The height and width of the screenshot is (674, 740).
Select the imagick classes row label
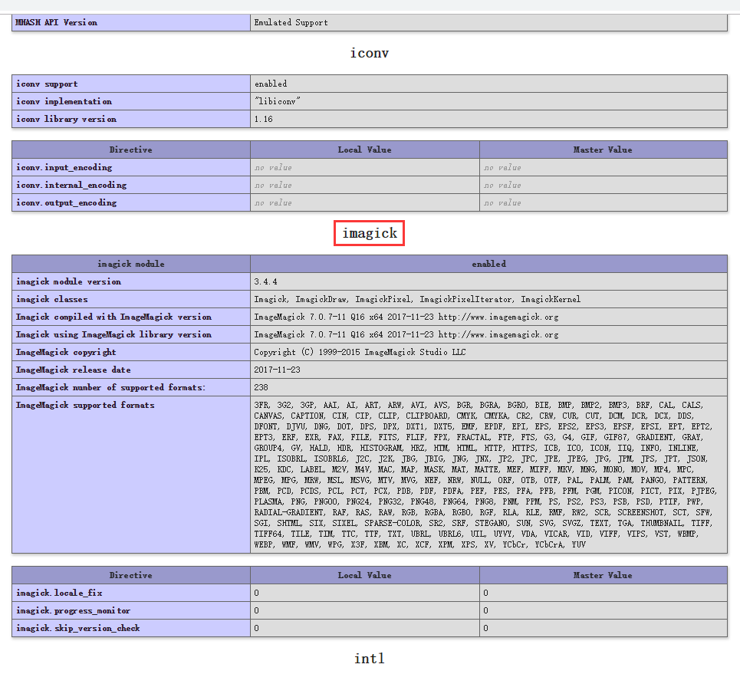tap(52, 299)
